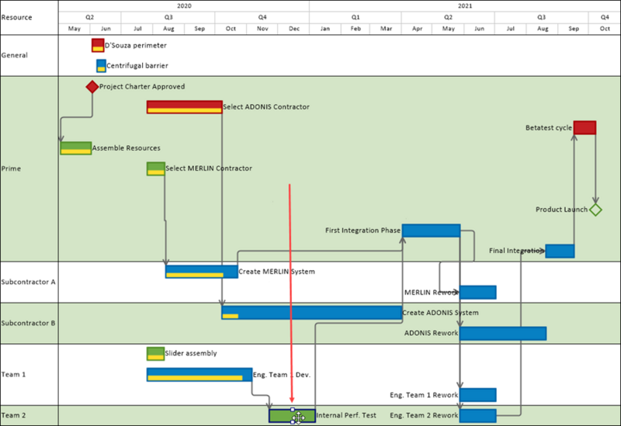
Task: Click the 2020 Q3 quarter header
Action: [x=168, y=17]
